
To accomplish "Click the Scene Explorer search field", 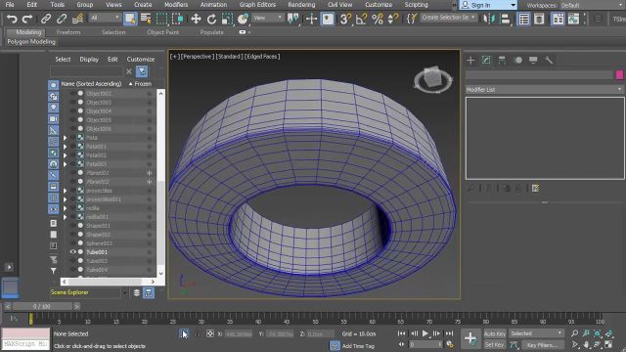I will tap(87, 71).
